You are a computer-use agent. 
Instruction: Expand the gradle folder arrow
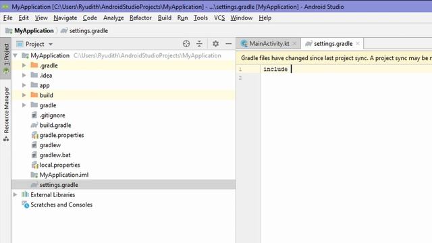click(x=24, y=105)
